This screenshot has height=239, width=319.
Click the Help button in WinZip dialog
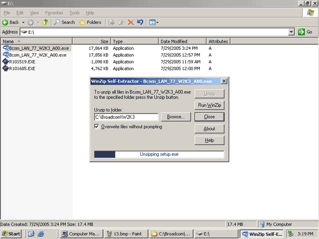(x=209, y=140)
